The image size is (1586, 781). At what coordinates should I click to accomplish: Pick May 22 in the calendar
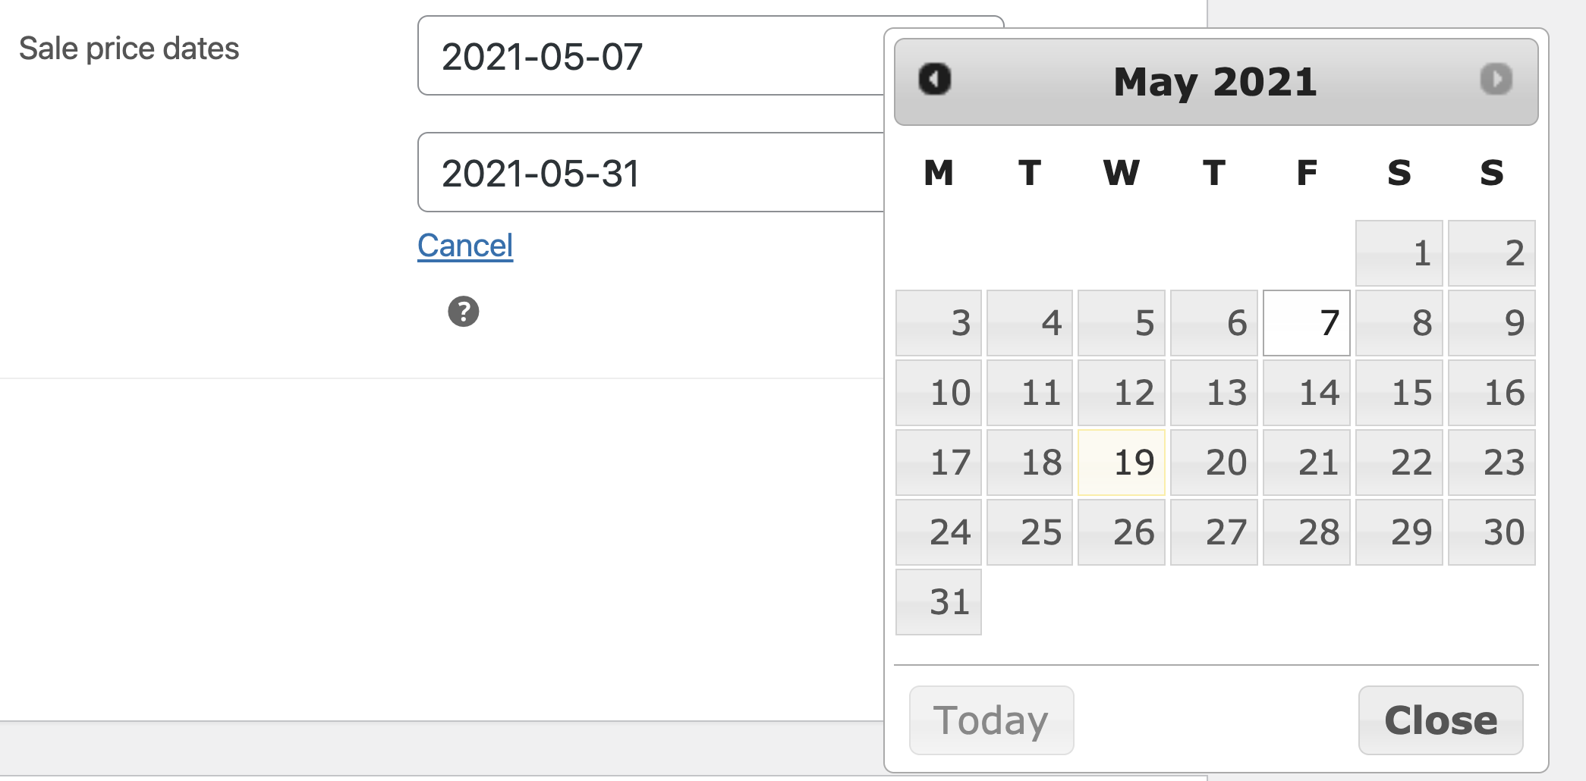(1399, 463)
